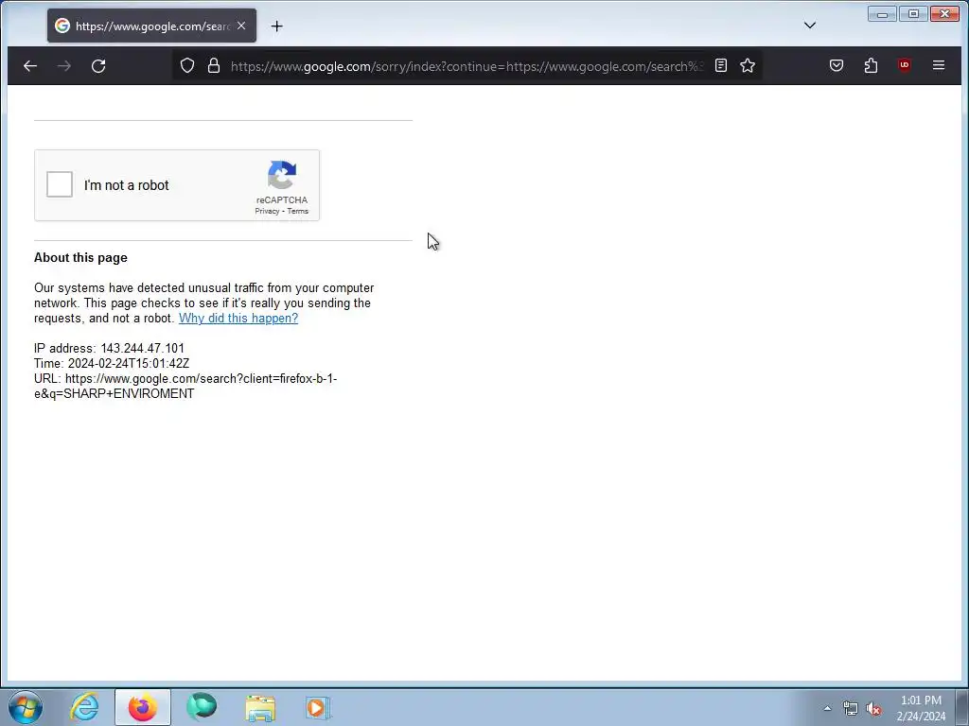Expand the list all tabs chevron

click(x=810, y=26)
